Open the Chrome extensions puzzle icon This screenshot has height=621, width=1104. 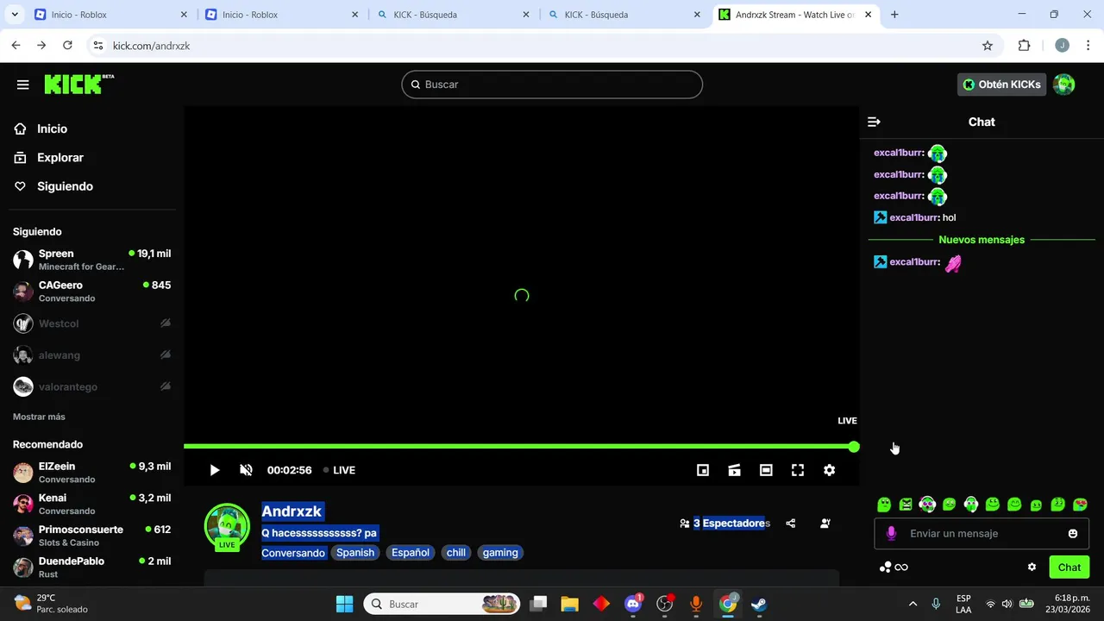coord(1025,46)
